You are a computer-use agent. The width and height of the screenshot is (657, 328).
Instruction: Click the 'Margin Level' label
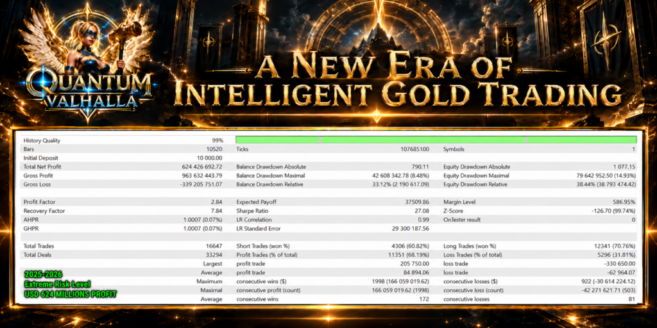(x=459, y=202)
